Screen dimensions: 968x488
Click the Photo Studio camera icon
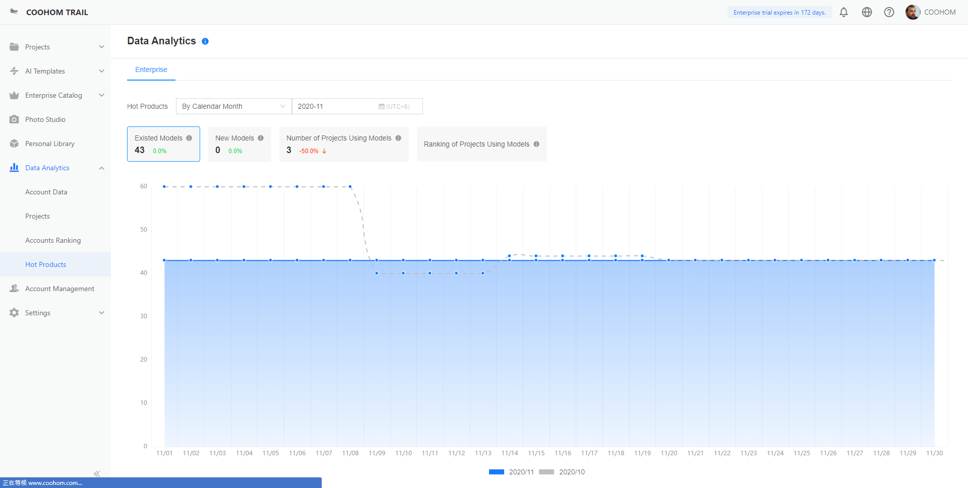[14, 119]
